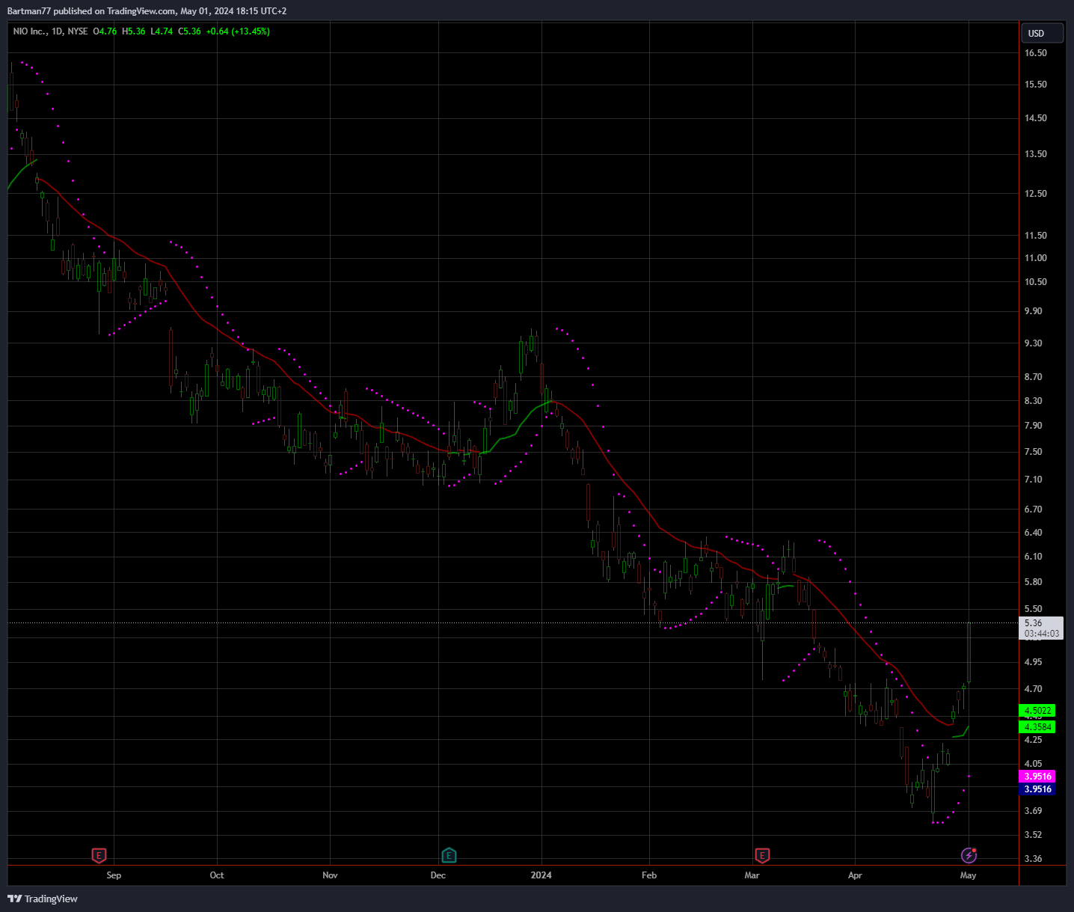Viewport: 1074px width, 912px height.
Task: Click the 3.52 price scale tick
Action: (1034, 835)
